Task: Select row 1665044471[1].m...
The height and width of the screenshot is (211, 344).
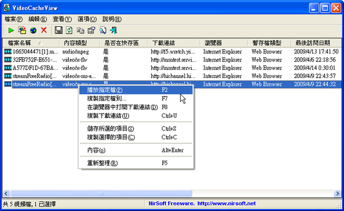Action: tap(36, 52)
